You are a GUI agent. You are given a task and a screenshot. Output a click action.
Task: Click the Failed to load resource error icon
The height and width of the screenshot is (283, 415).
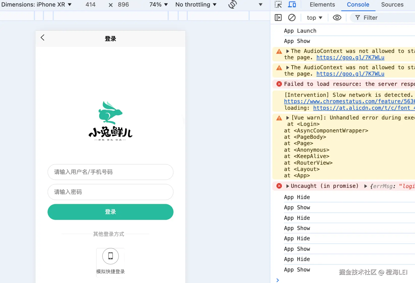pos(279,84)
